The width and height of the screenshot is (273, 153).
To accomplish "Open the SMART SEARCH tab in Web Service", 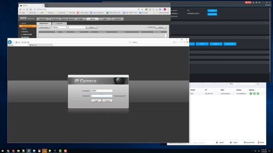I will [x=67, y=19].
